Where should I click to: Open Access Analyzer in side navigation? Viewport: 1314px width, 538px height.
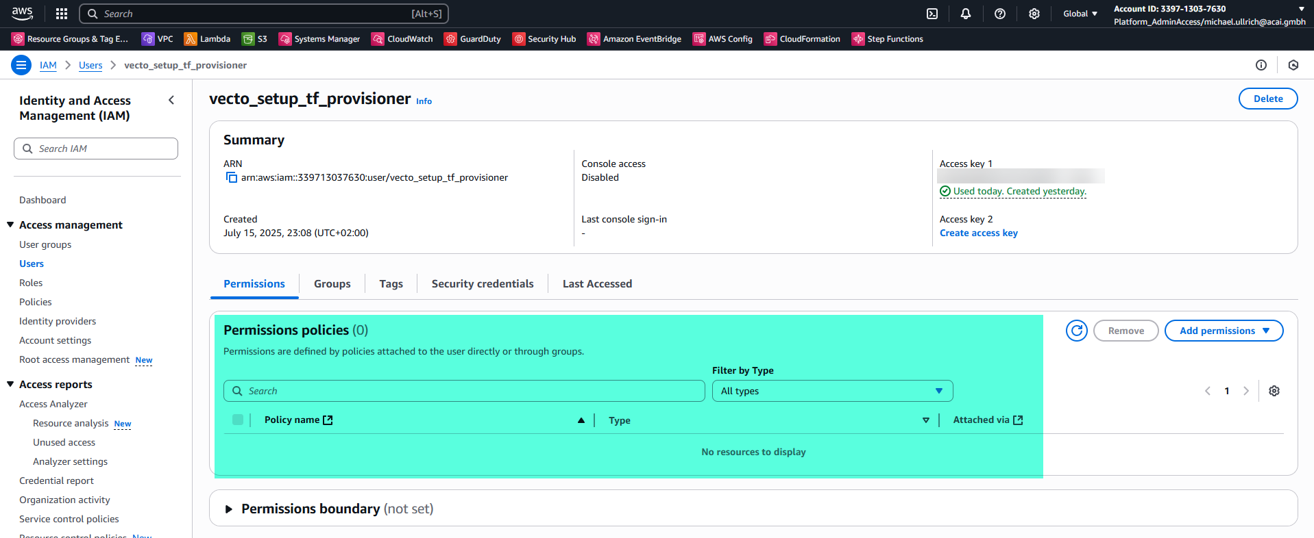[x=53, y=404]
